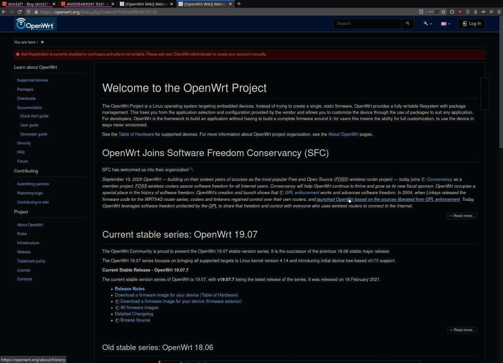Open the uBlock Origin extension

pyautogui.click(x=460, y=12)
